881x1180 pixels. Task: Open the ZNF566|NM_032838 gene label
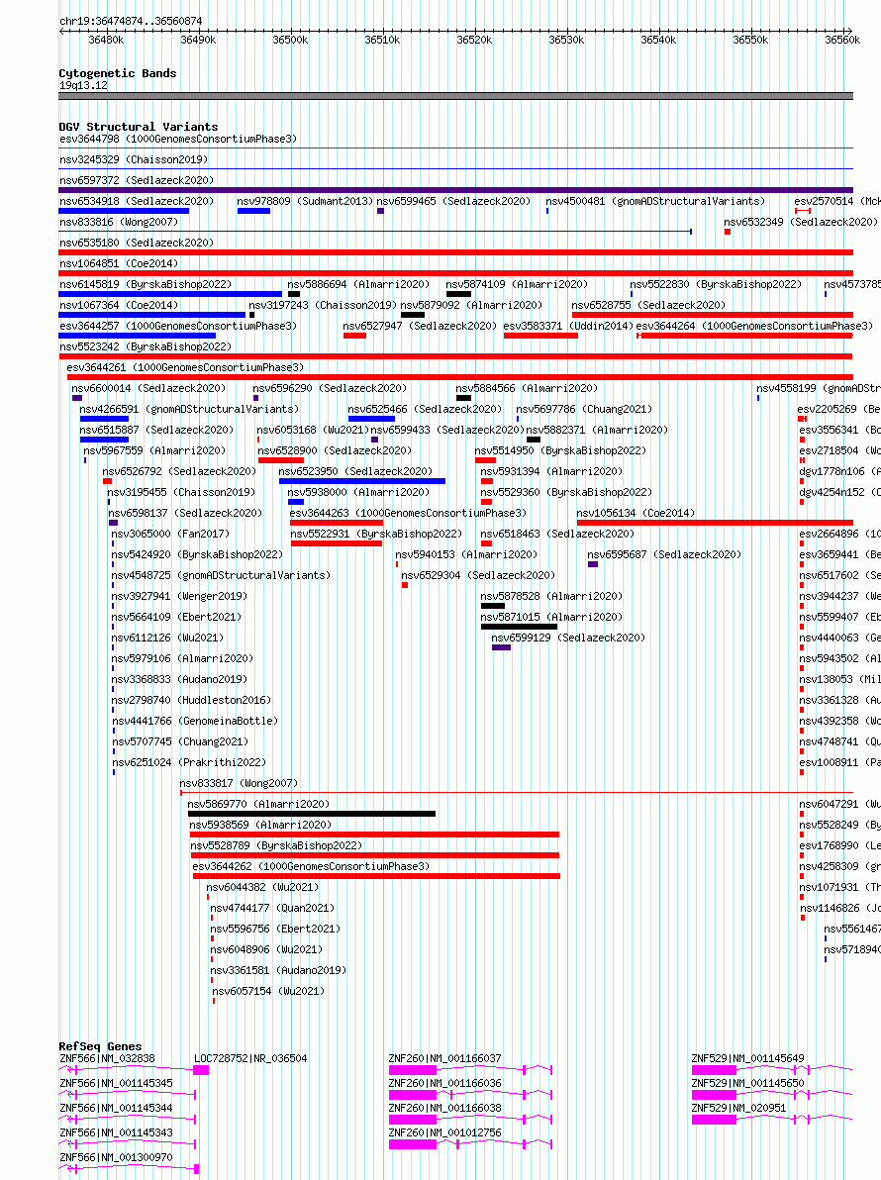107,1059
